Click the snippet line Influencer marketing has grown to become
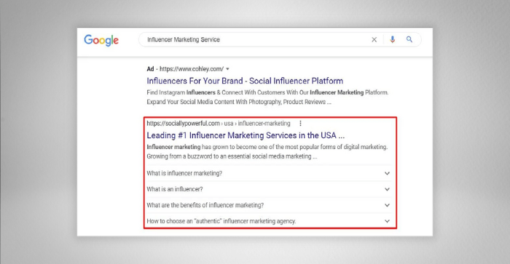Viewport: 510px width, 264px height. pos(267,147)
